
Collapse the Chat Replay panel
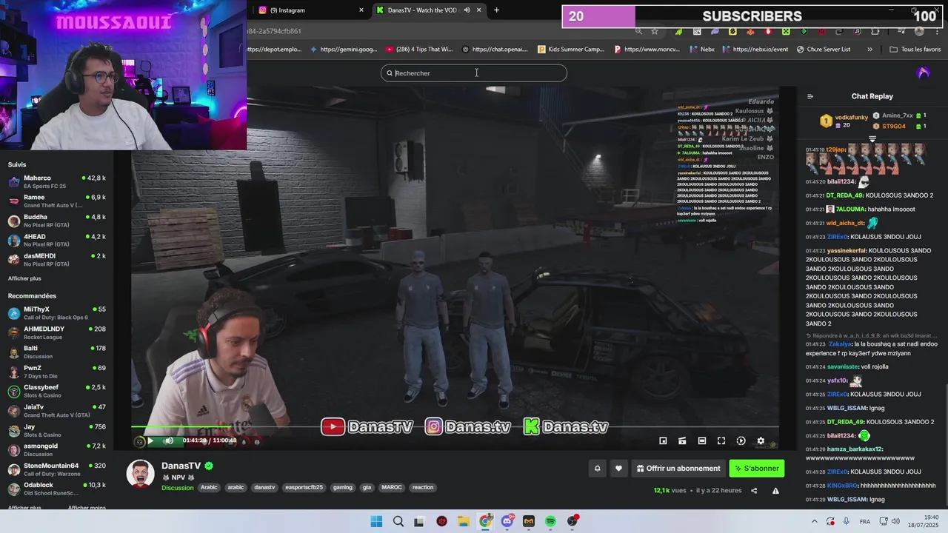(810, 96)
